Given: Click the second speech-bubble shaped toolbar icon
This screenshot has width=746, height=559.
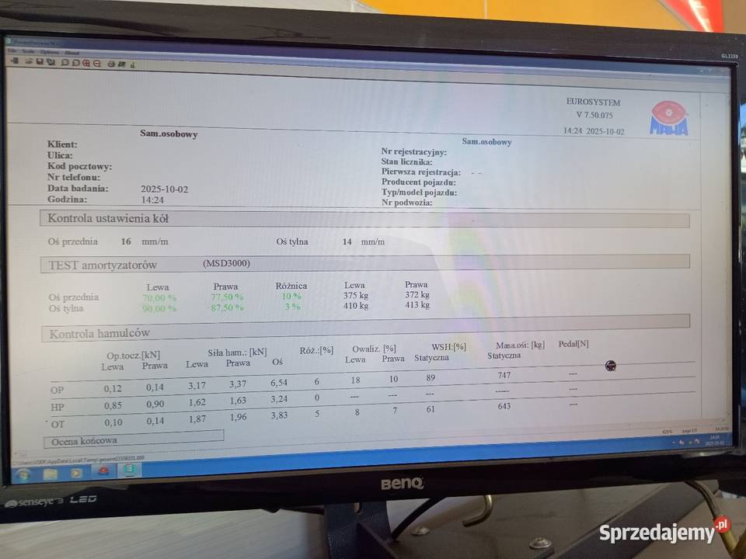Looking at the screenshot, I should (75, 62).
